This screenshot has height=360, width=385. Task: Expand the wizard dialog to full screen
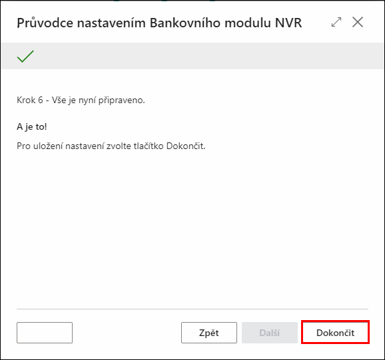coord(336,23)
